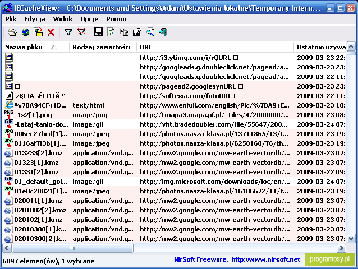
Task: Apply filter funnel icon
Action: pyautogui.click(x=68, y=32)
